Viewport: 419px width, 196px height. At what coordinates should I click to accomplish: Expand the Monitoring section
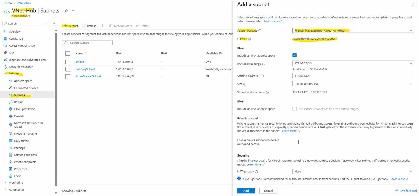click(16, 182)
